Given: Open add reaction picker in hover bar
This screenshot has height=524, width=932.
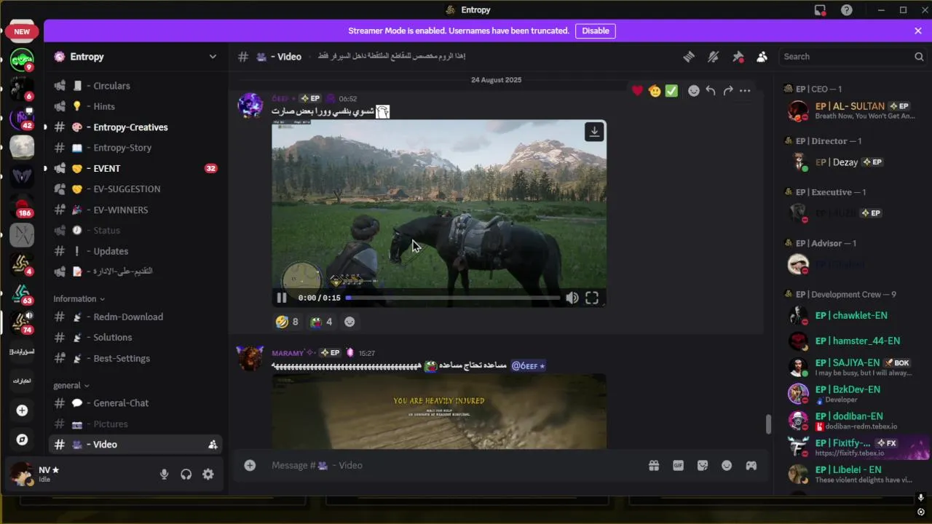Looking at the screenshot, I should pos(694,91).
